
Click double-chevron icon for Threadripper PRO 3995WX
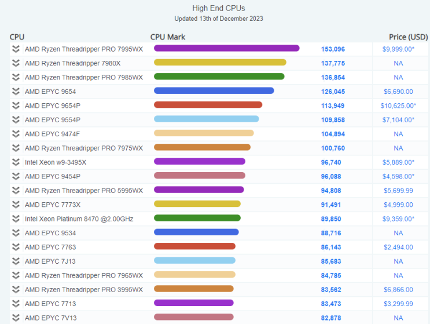(x=16, y=289)
